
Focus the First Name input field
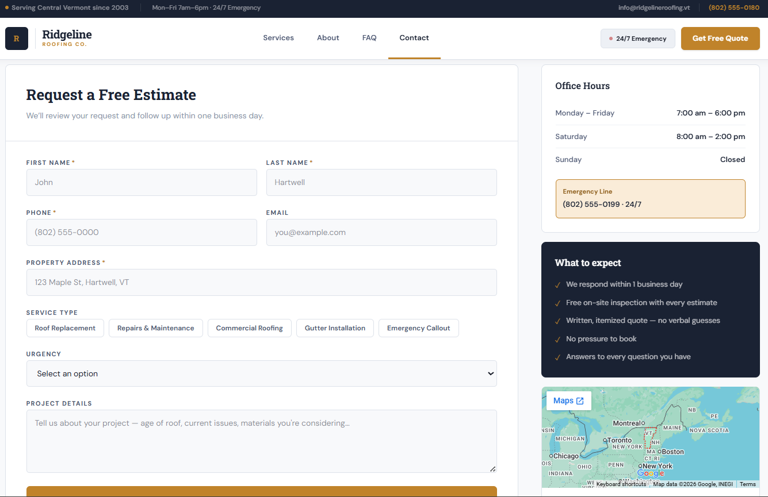[142, 182]
